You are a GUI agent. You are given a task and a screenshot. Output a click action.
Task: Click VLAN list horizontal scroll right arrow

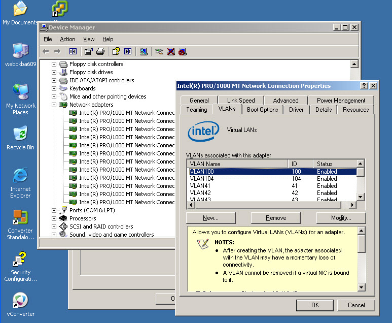tap(352, 205)
